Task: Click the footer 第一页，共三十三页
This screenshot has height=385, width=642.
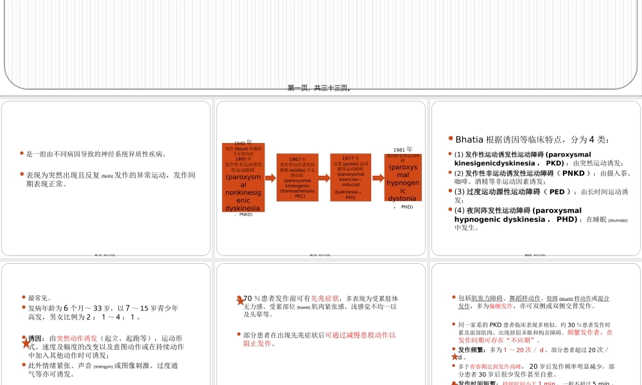Action: click(x=319, y=87)
